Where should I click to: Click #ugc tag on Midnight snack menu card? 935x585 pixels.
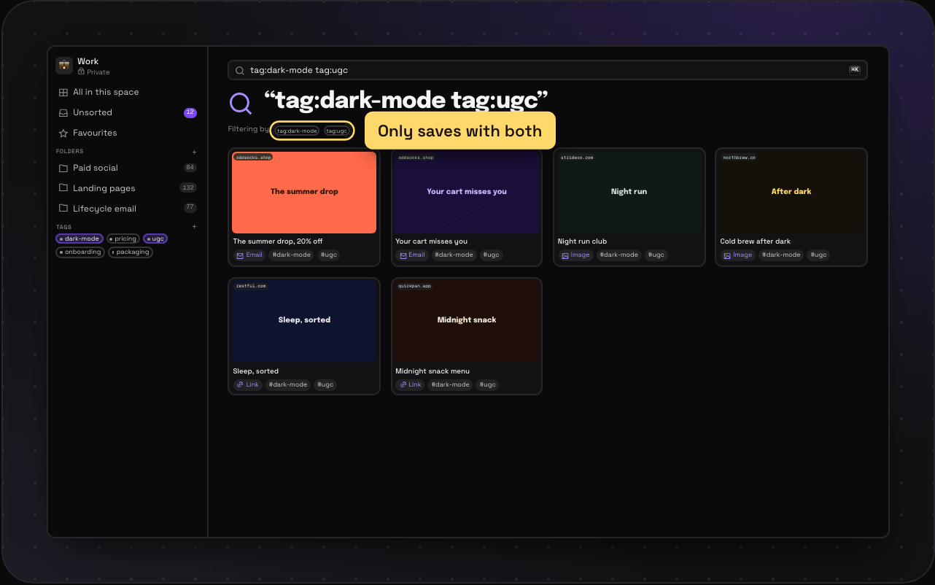coord(488,385)
